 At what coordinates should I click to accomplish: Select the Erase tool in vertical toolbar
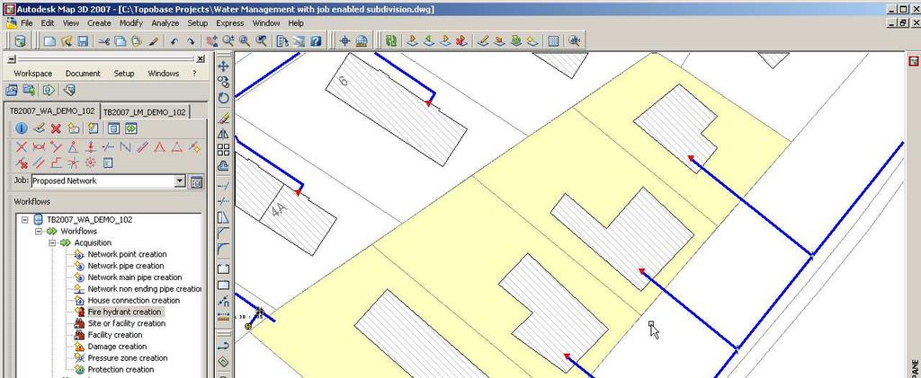[x=223, y=118]
